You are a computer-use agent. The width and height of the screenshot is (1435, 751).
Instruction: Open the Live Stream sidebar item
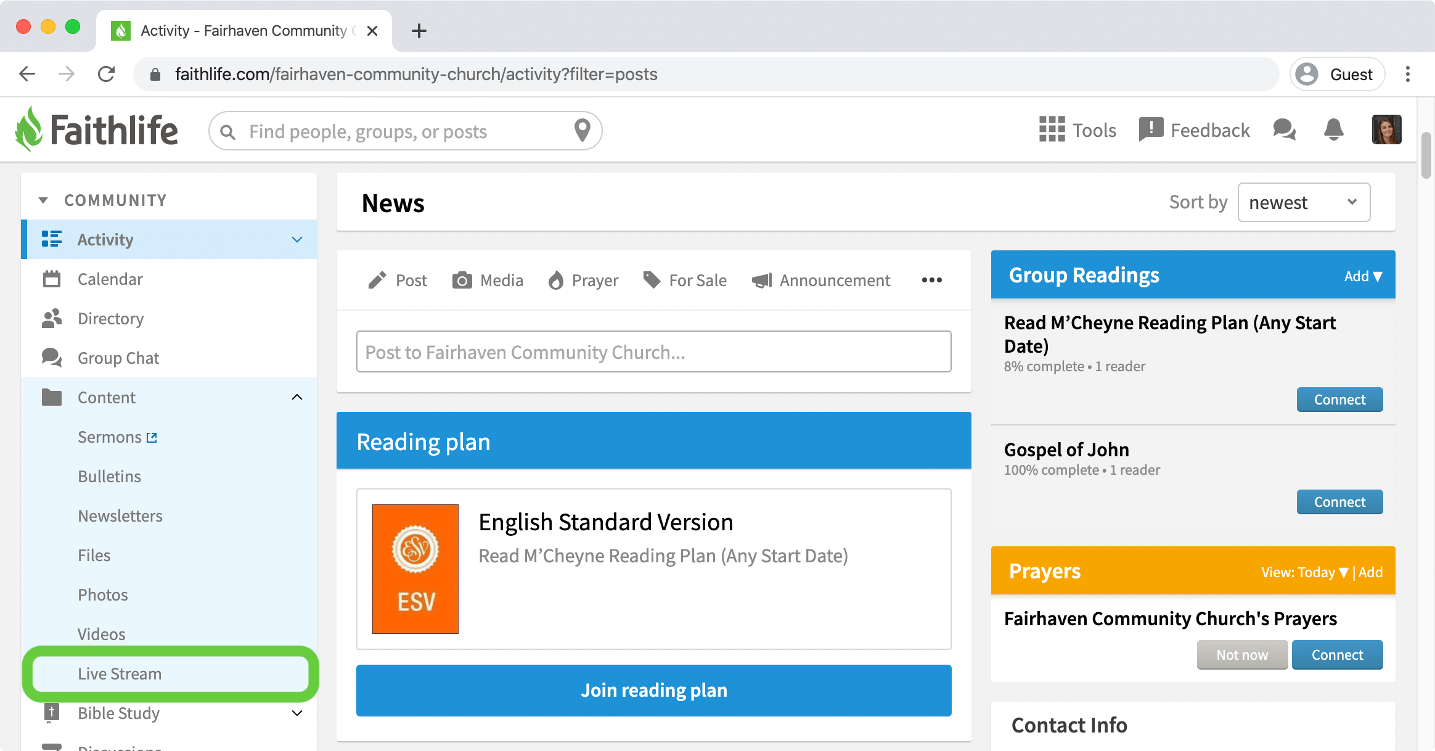click(120, 674)
